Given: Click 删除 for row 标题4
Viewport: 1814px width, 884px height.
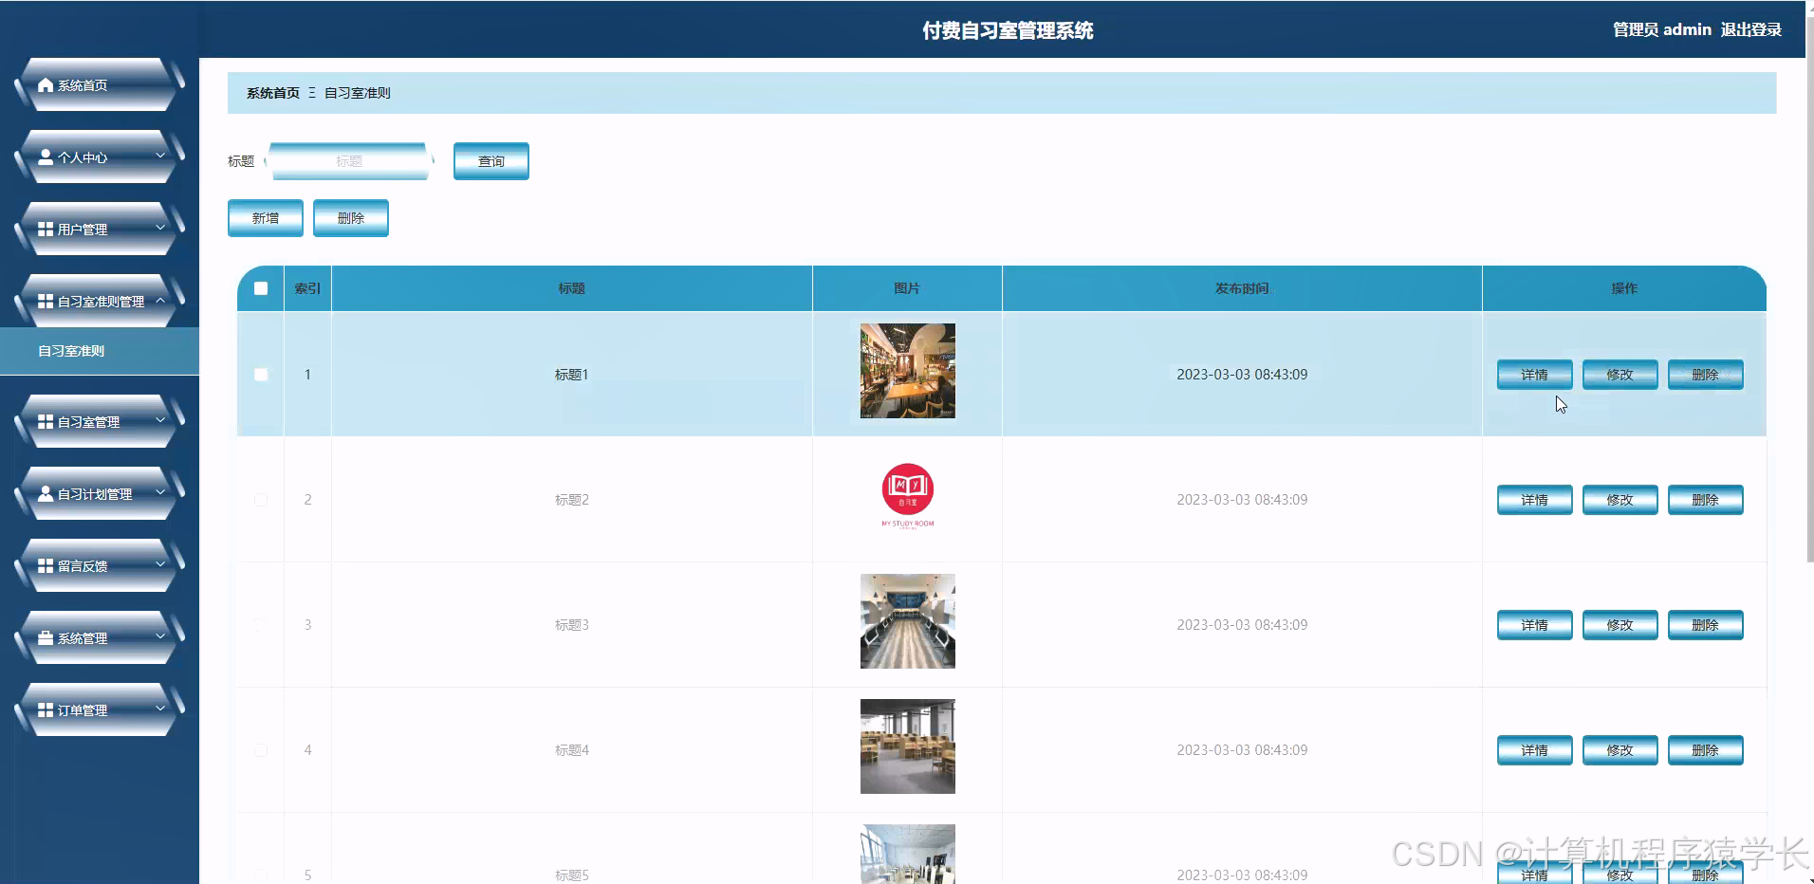Looking at the screenshot, I should 1706,750.
